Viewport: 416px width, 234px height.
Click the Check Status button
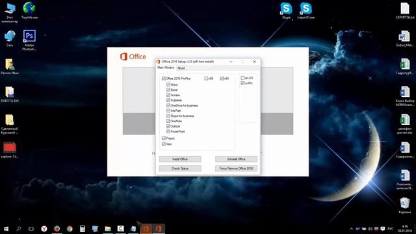point(180,168)
